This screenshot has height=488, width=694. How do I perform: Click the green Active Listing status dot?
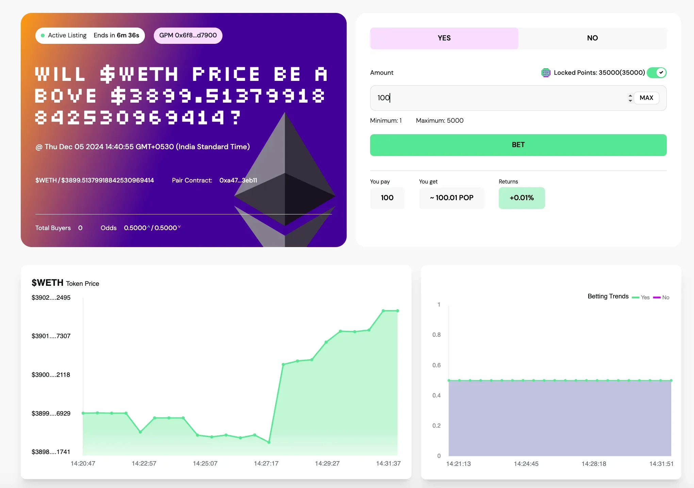pos(43,35)
